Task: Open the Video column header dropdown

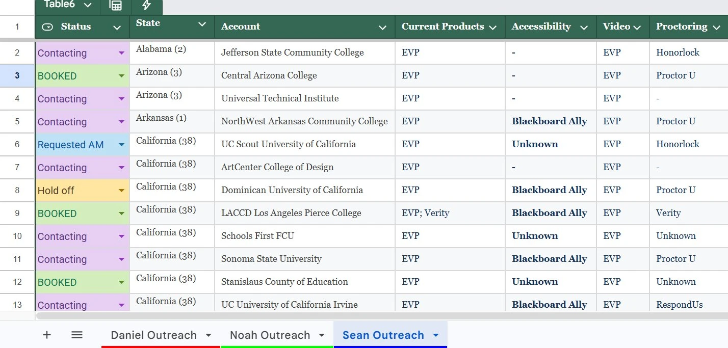Action: pos(637,27)
